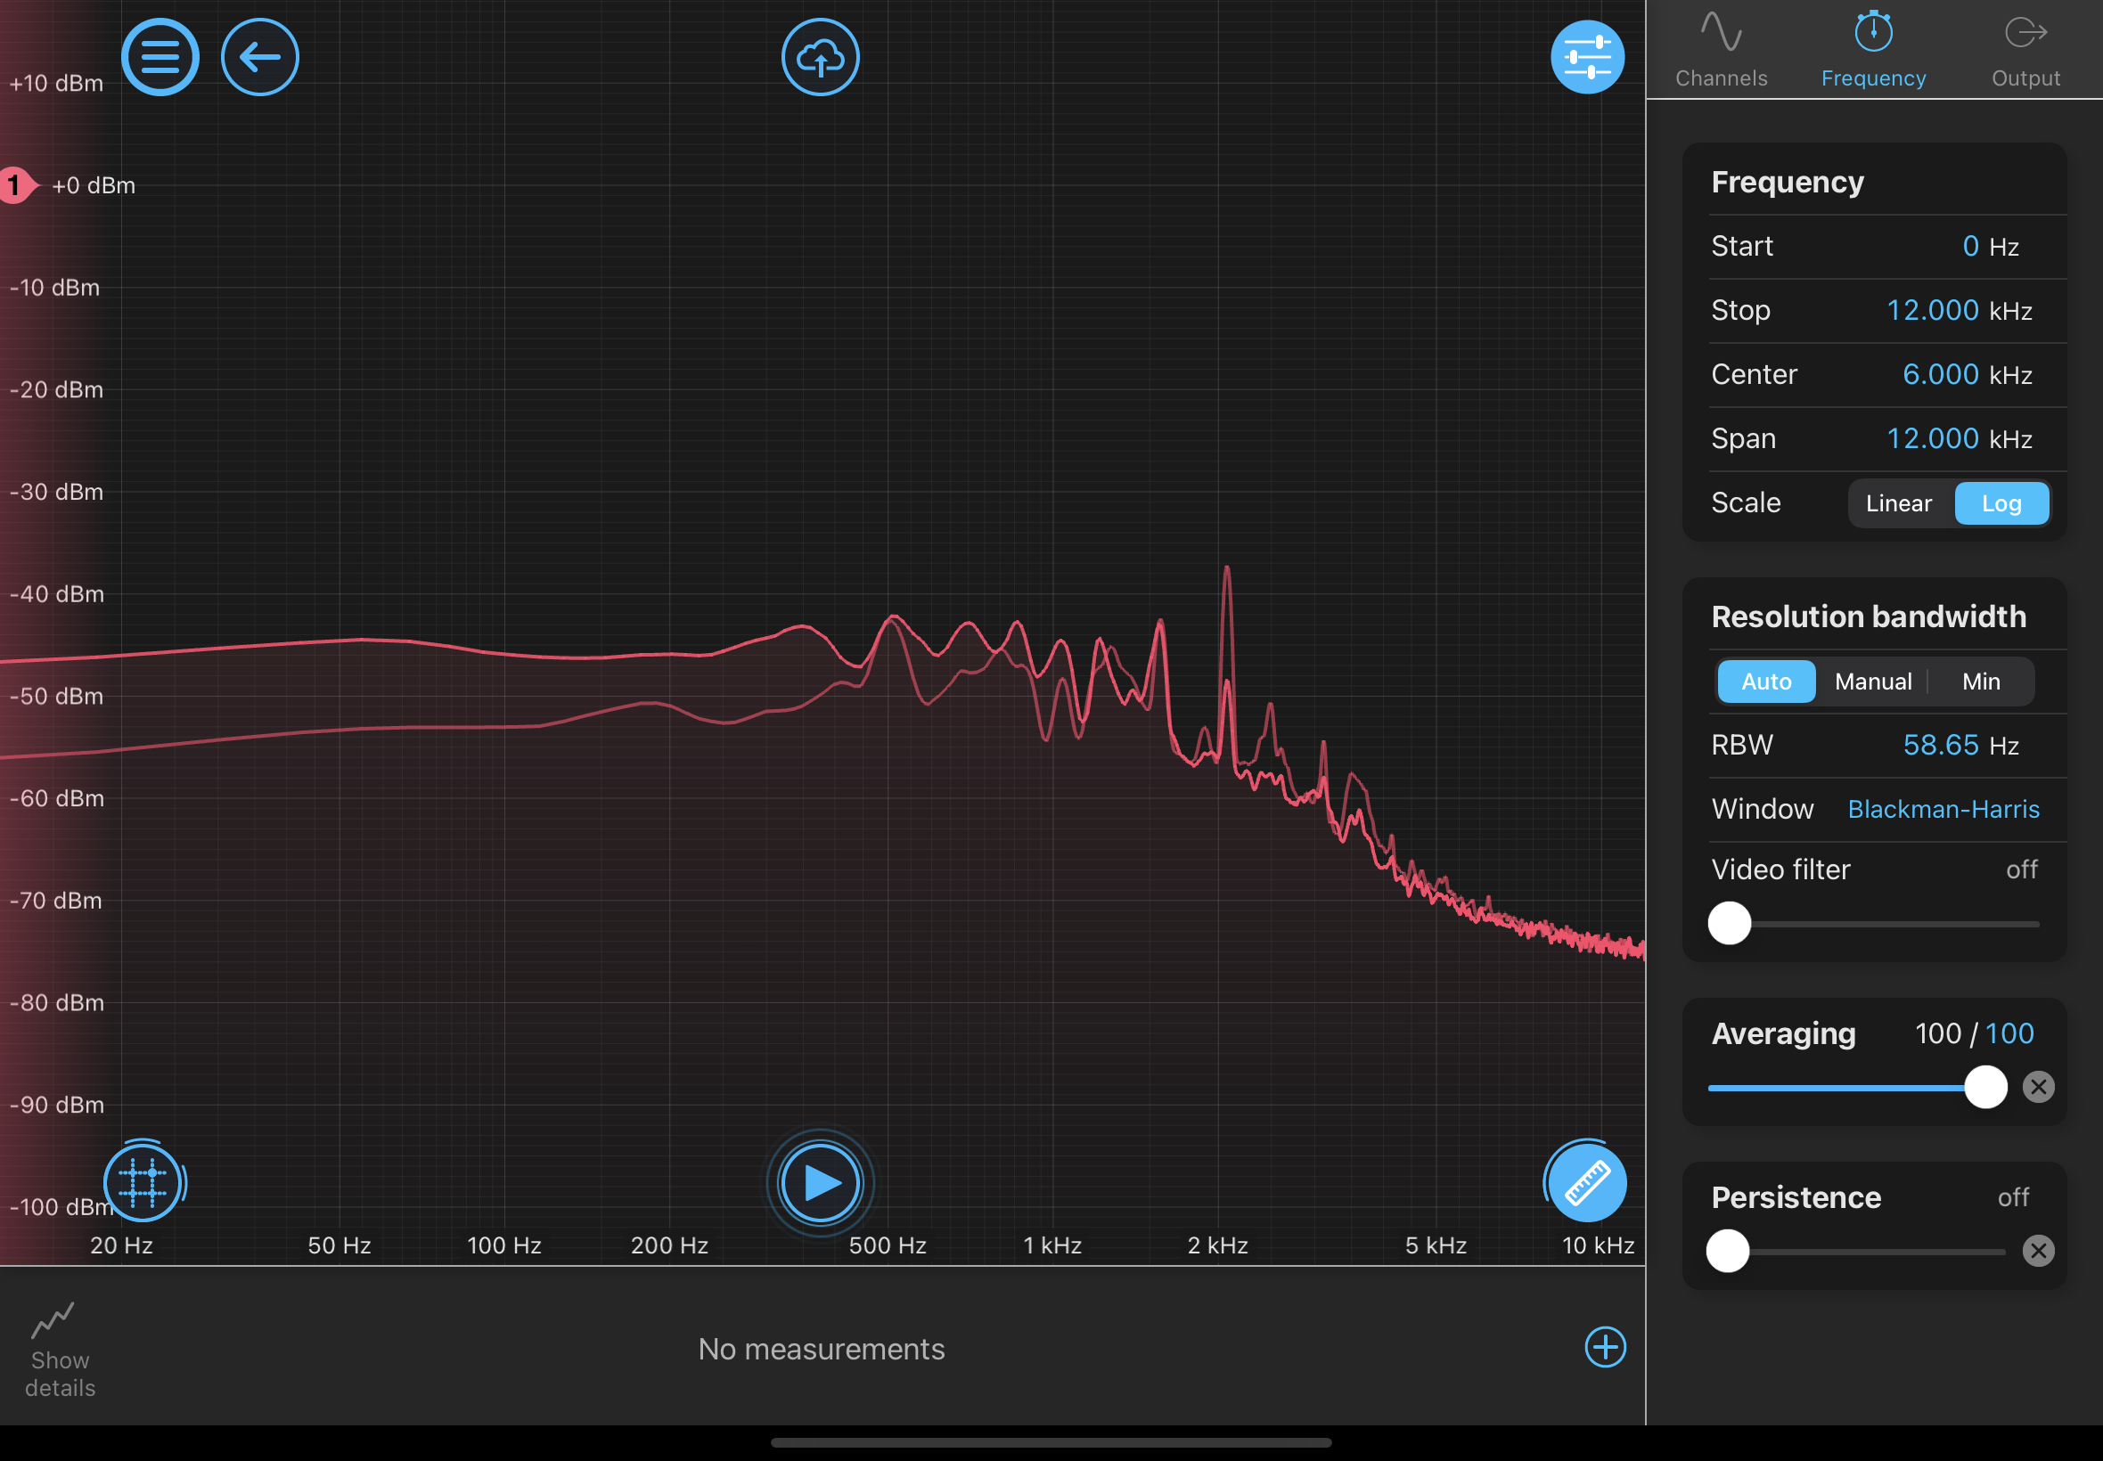This screenshot has height=1461, width=2103.
Task: Click the Persistence off status
Action: 2013,1197
